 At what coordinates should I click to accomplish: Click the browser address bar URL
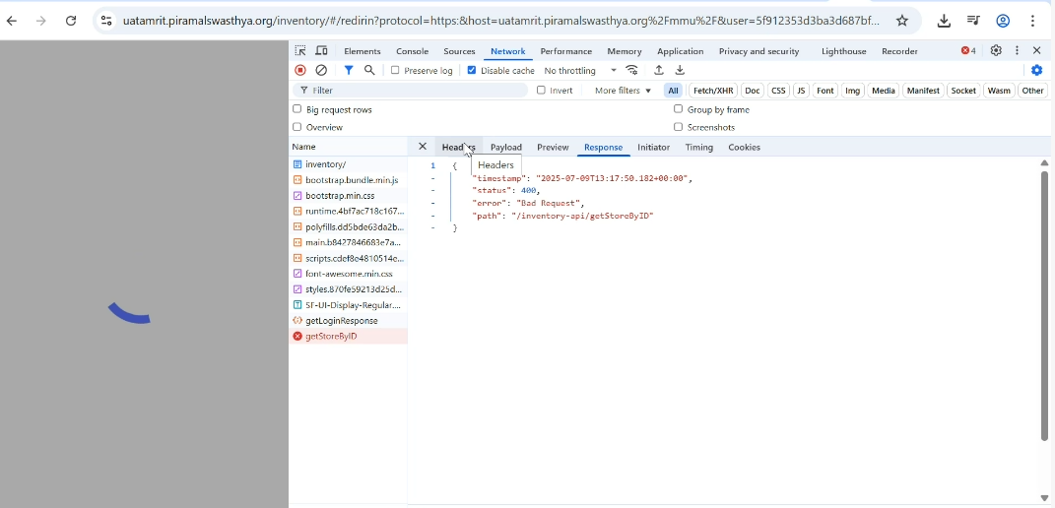500,21
